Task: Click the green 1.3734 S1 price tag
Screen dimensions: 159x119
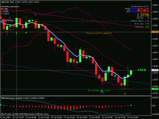Action: [x=155, y=89]
